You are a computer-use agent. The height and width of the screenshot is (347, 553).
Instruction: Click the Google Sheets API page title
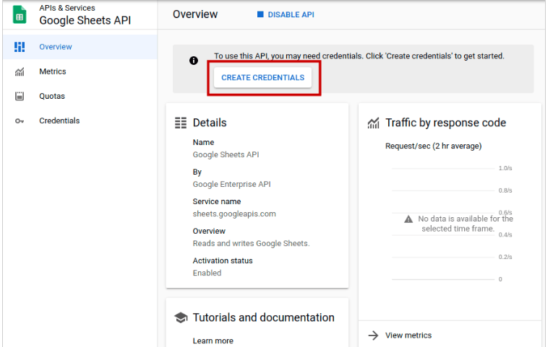pos(85,20)
